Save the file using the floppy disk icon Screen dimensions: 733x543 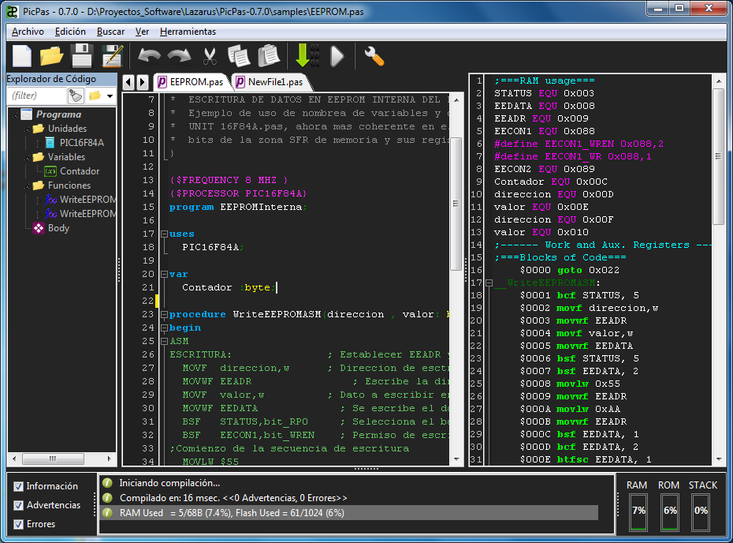[x=82, y=56]
